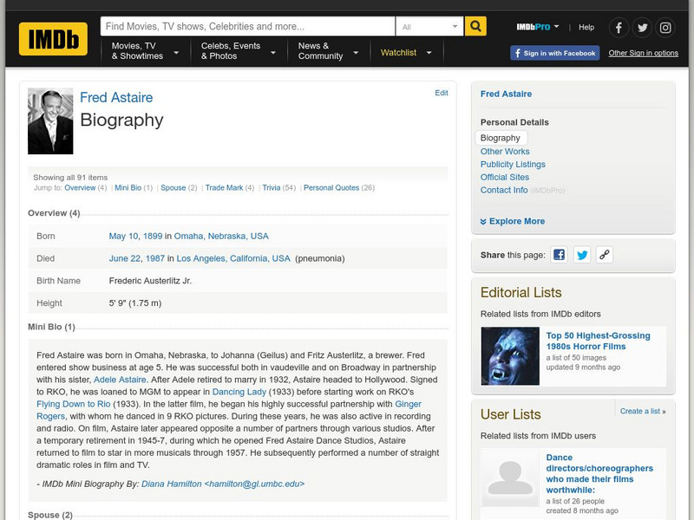This screenshot has height=520, width=694.
Task: Jump to the Trade Mark section
Action: point(224,188)
